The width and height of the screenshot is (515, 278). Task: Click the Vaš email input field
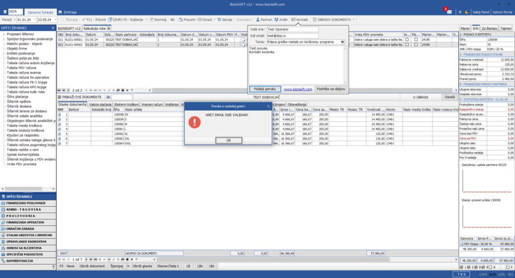coord(293,35)
